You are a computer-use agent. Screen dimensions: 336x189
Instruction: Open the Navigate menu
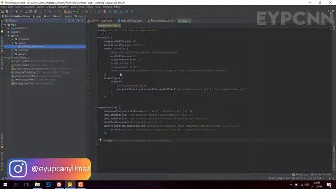(x=29, y=7)
